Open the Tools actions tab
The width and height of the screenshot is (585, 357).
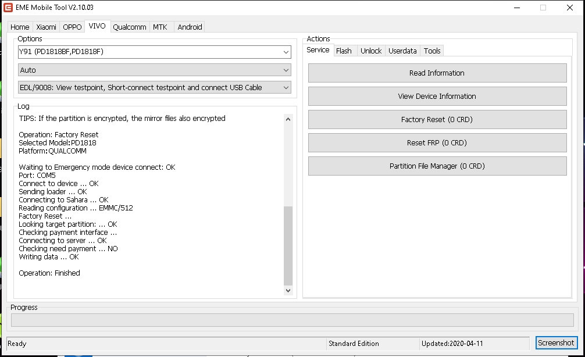(432, 51)
